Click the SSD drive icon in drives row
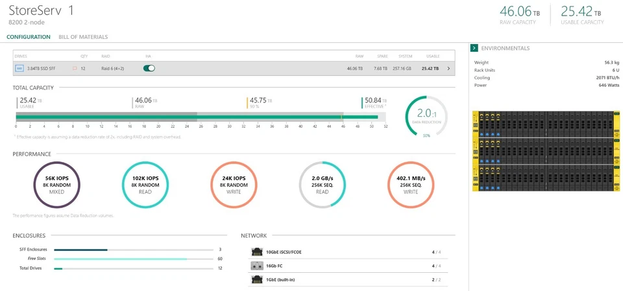 point(19,68)
